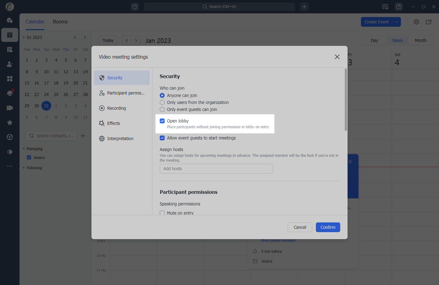The width and height of the screenshot is (439, 285).
Task: Open the Workplace apps grid icon
Action: click(x=10, y=79)
